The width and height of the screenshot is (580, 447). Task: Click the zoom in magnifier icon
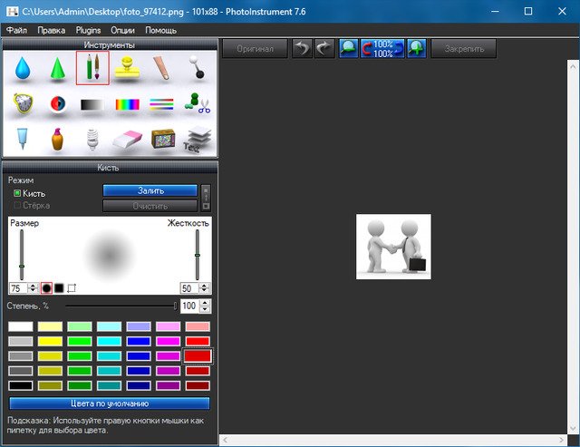point(417,49)
